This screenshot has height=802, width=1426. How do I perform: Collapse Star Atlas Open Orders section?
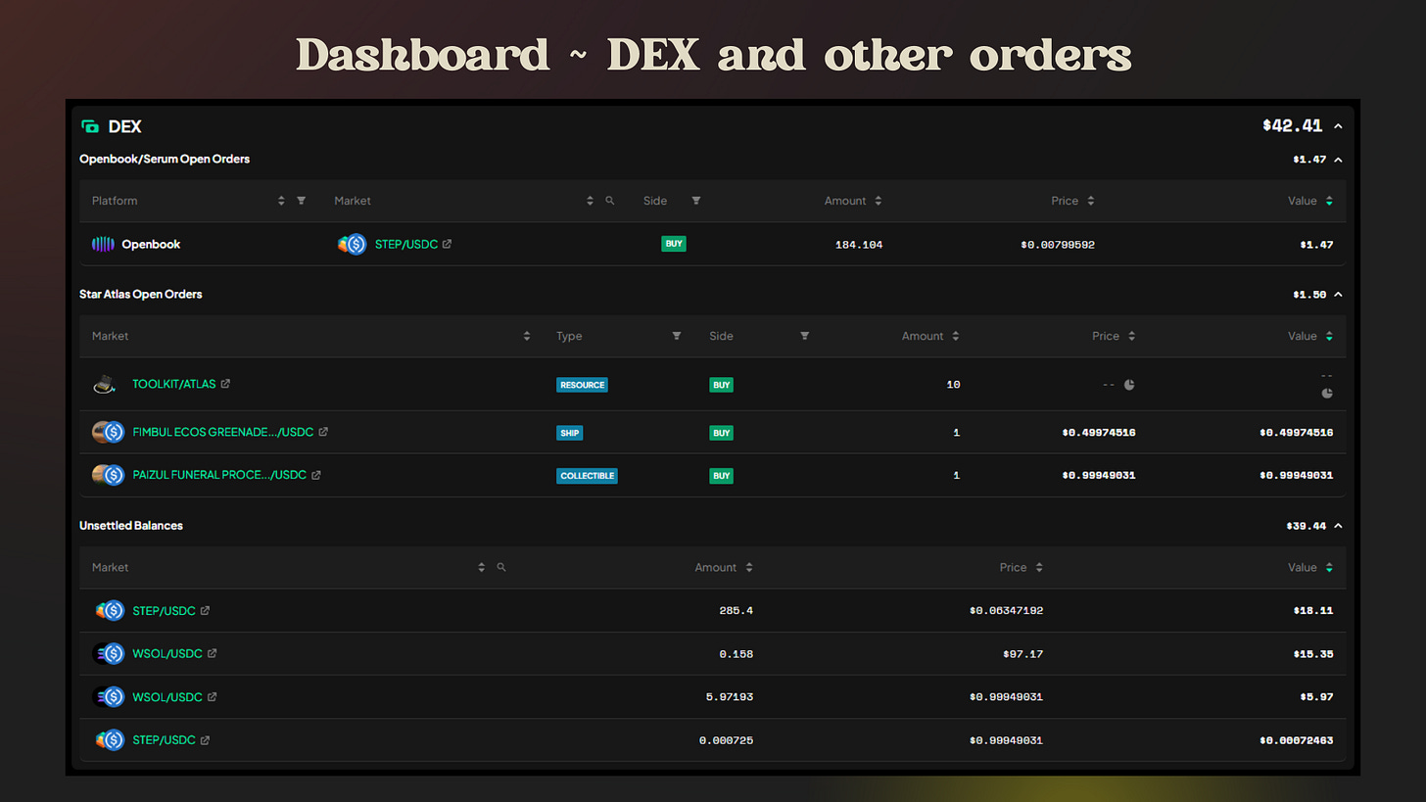pos(1338,295)
